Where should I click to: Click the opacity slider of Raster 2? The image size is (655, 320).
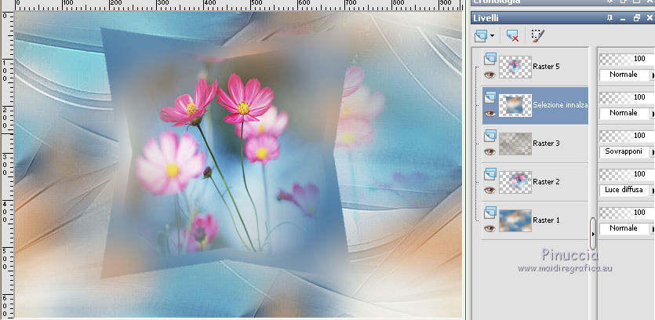point(627,174)
